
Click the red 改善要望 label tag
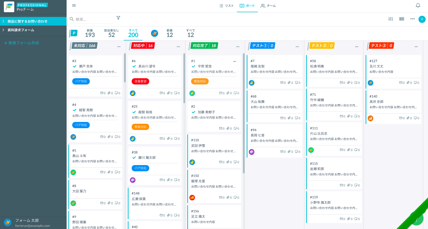(x=140, y=81)
